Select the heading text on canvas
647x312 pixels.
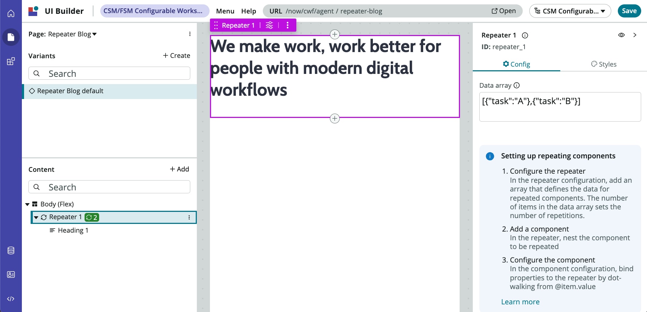(326, 68)
